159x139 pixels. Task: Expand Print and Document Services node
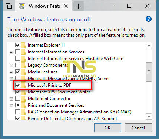point(11,106)
